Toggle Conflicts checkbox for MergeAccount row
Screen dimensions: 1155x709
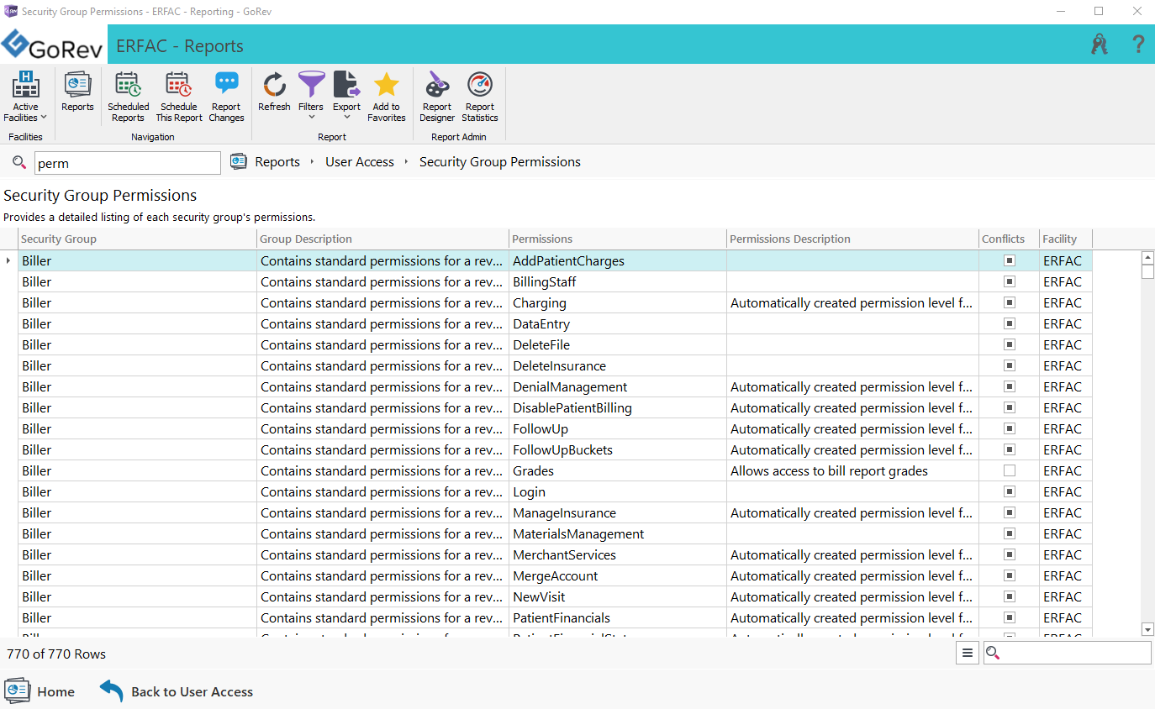[1010, 575]
